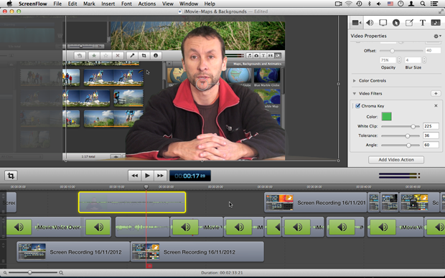The height and width of the screenshot is (278, 445).
Task: Click the Angle slider
Action: pyautogui.click(x=400, y=145)
